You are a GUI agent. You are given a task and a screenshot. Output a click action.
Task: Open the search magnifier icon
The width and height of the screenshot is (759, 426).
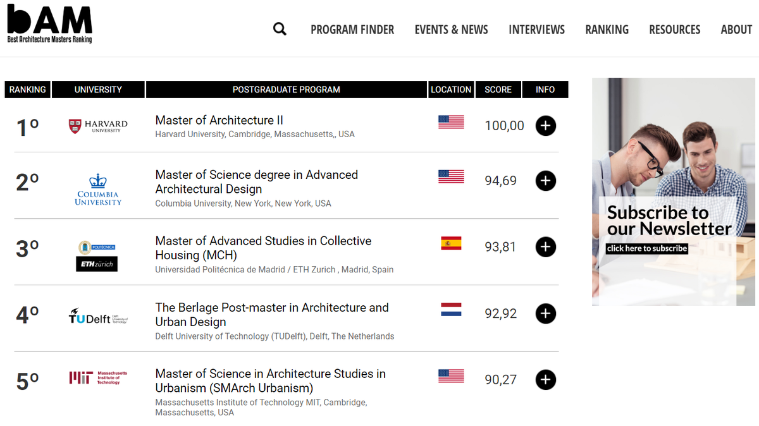280,29
